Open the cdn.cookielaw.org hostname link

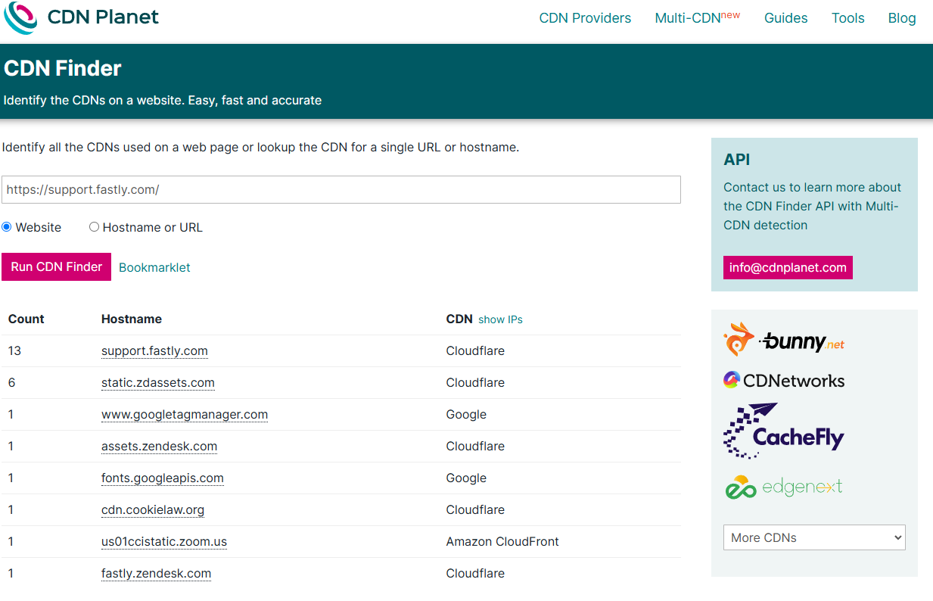coord(153,510)
